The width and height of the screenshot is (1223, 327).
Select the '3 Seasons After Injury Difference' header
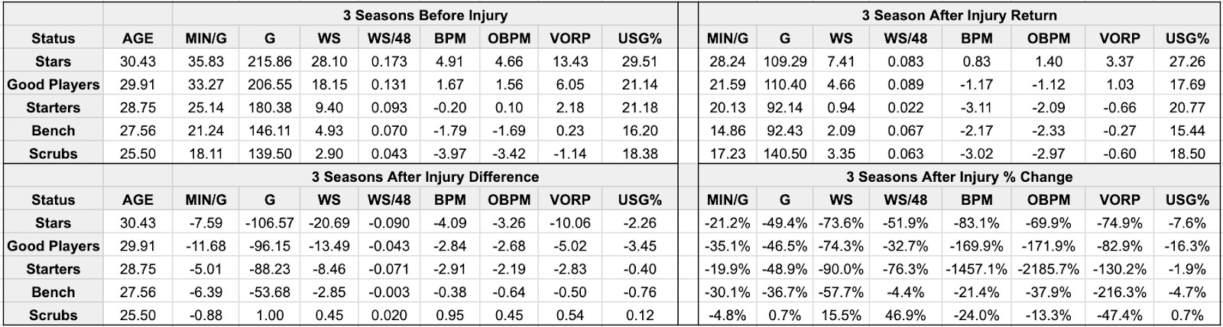coord(425,176)
